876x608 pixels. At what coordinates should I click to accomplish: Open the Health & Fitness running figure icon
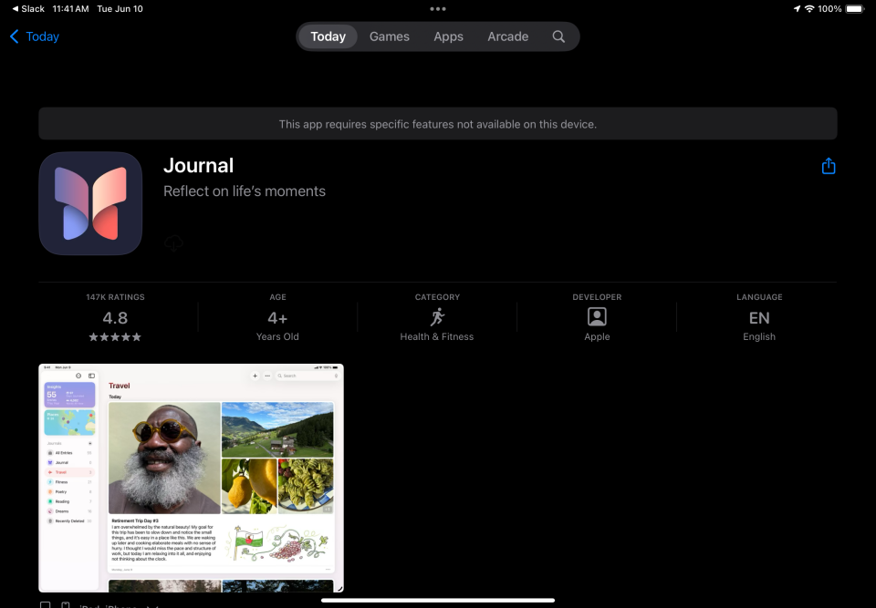coord(437,316)
